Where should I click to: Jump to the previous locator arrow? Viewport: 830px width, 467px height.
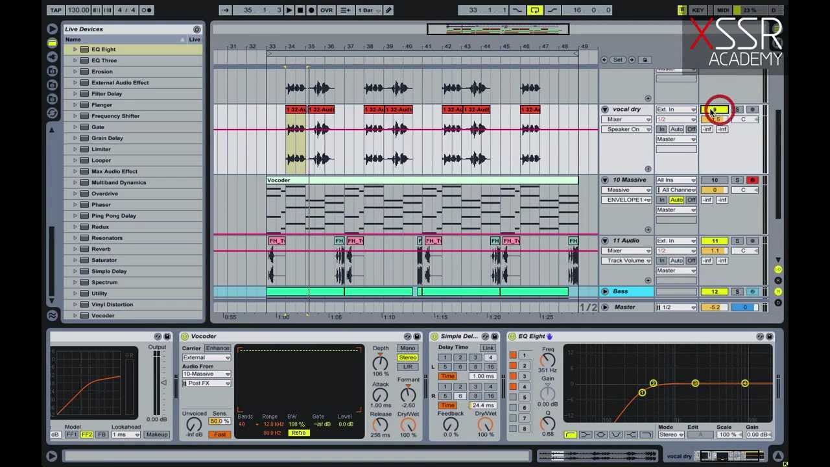pos(604,60)
